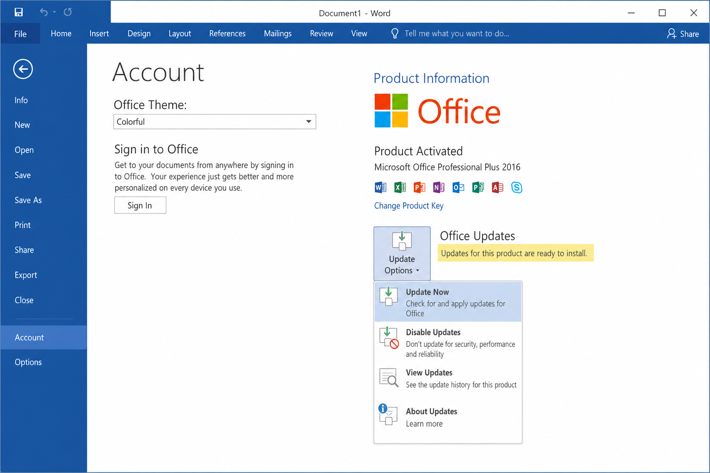Click Microsoft Office Professional Plus 2016 text
Viewport: 710px width, 473px height.
tap(447, 167)
